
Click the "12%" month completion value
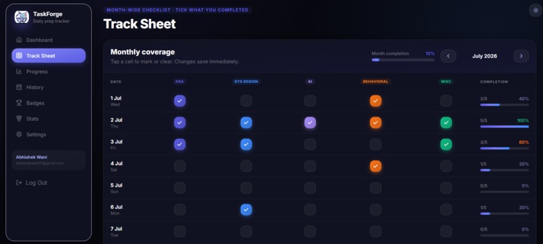pos(430,54)
